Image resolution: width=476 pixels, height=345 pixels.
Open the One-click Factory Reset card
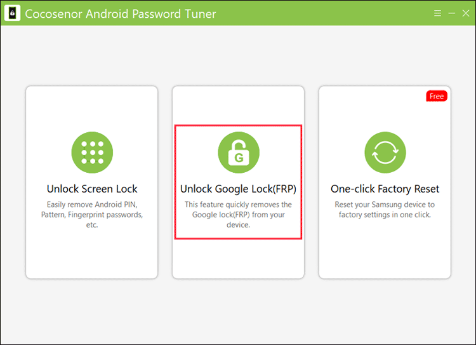[x=385, y=182]
